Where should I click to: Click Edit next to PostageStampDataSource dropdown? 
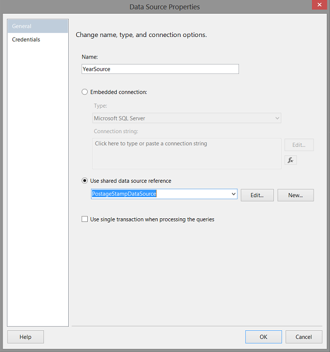coord(257,195)
